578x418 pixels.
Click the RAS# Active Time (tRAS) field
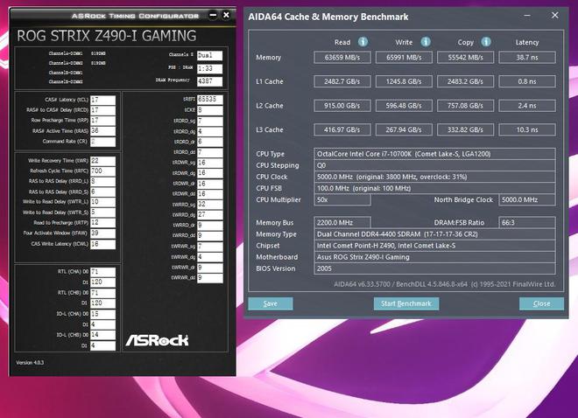[102, 131]
